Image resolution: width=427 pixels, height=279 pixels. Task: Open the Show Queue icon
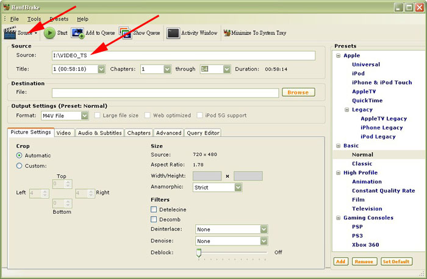click(124, 33)
